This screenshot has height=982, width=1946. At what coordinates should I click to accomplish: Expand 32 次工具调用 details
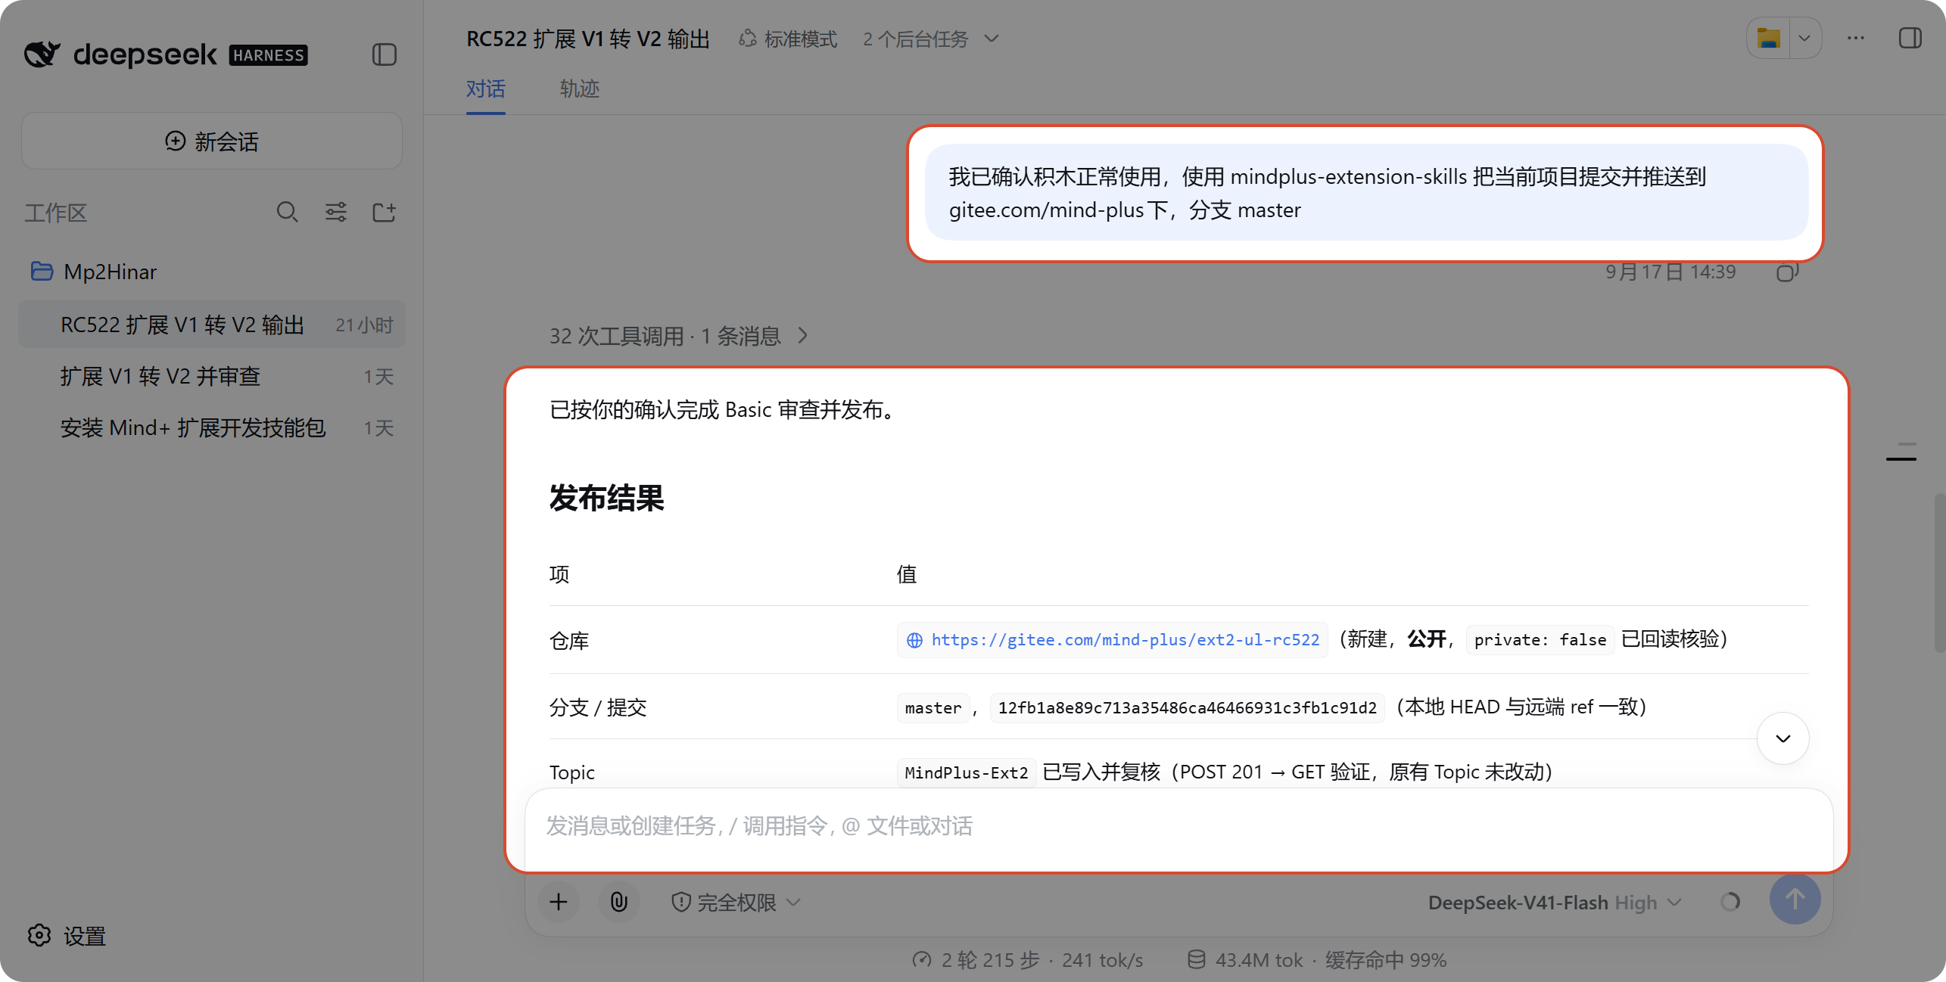(678, 335)
